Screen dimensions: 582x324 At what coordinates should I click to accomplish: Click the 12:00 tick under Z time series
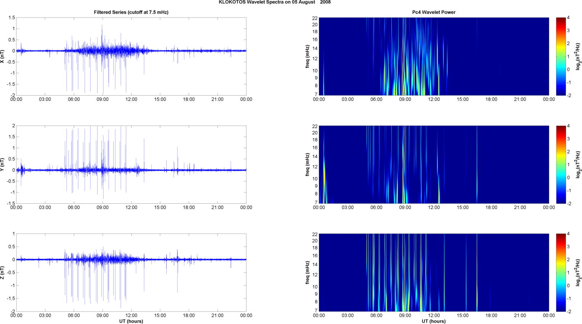(131, 315)
